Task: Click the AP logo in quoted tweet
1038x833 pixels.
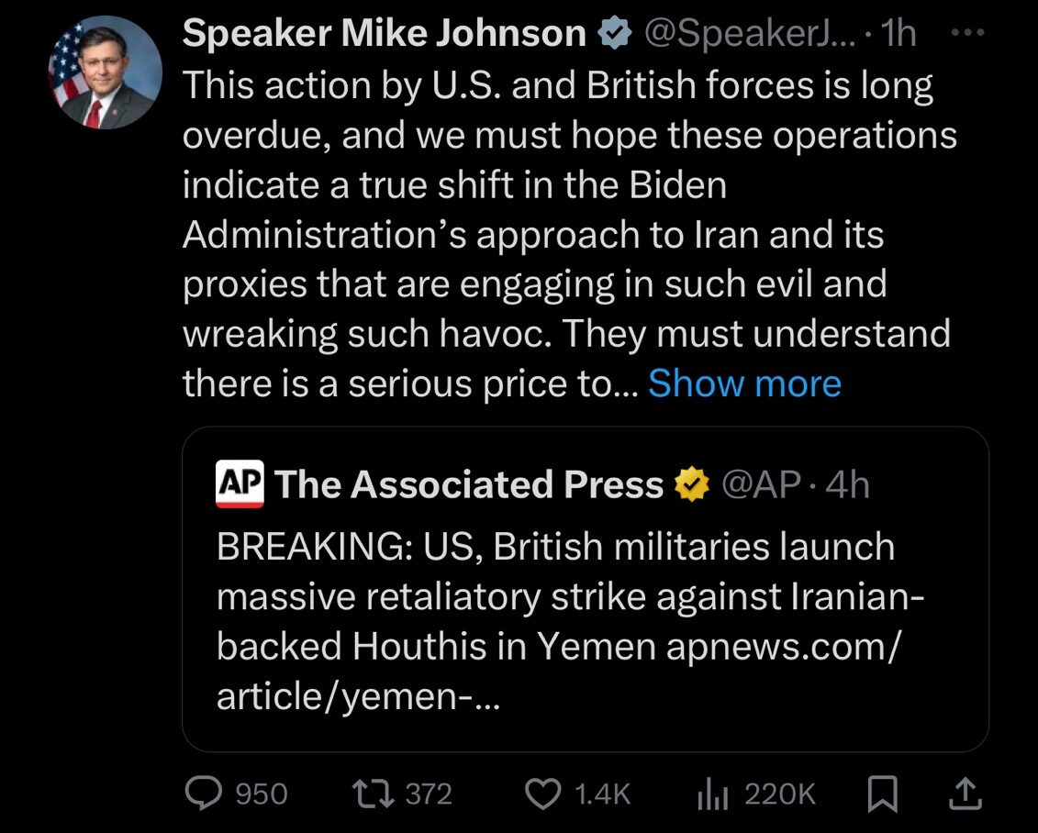Action: pos(240,483)
